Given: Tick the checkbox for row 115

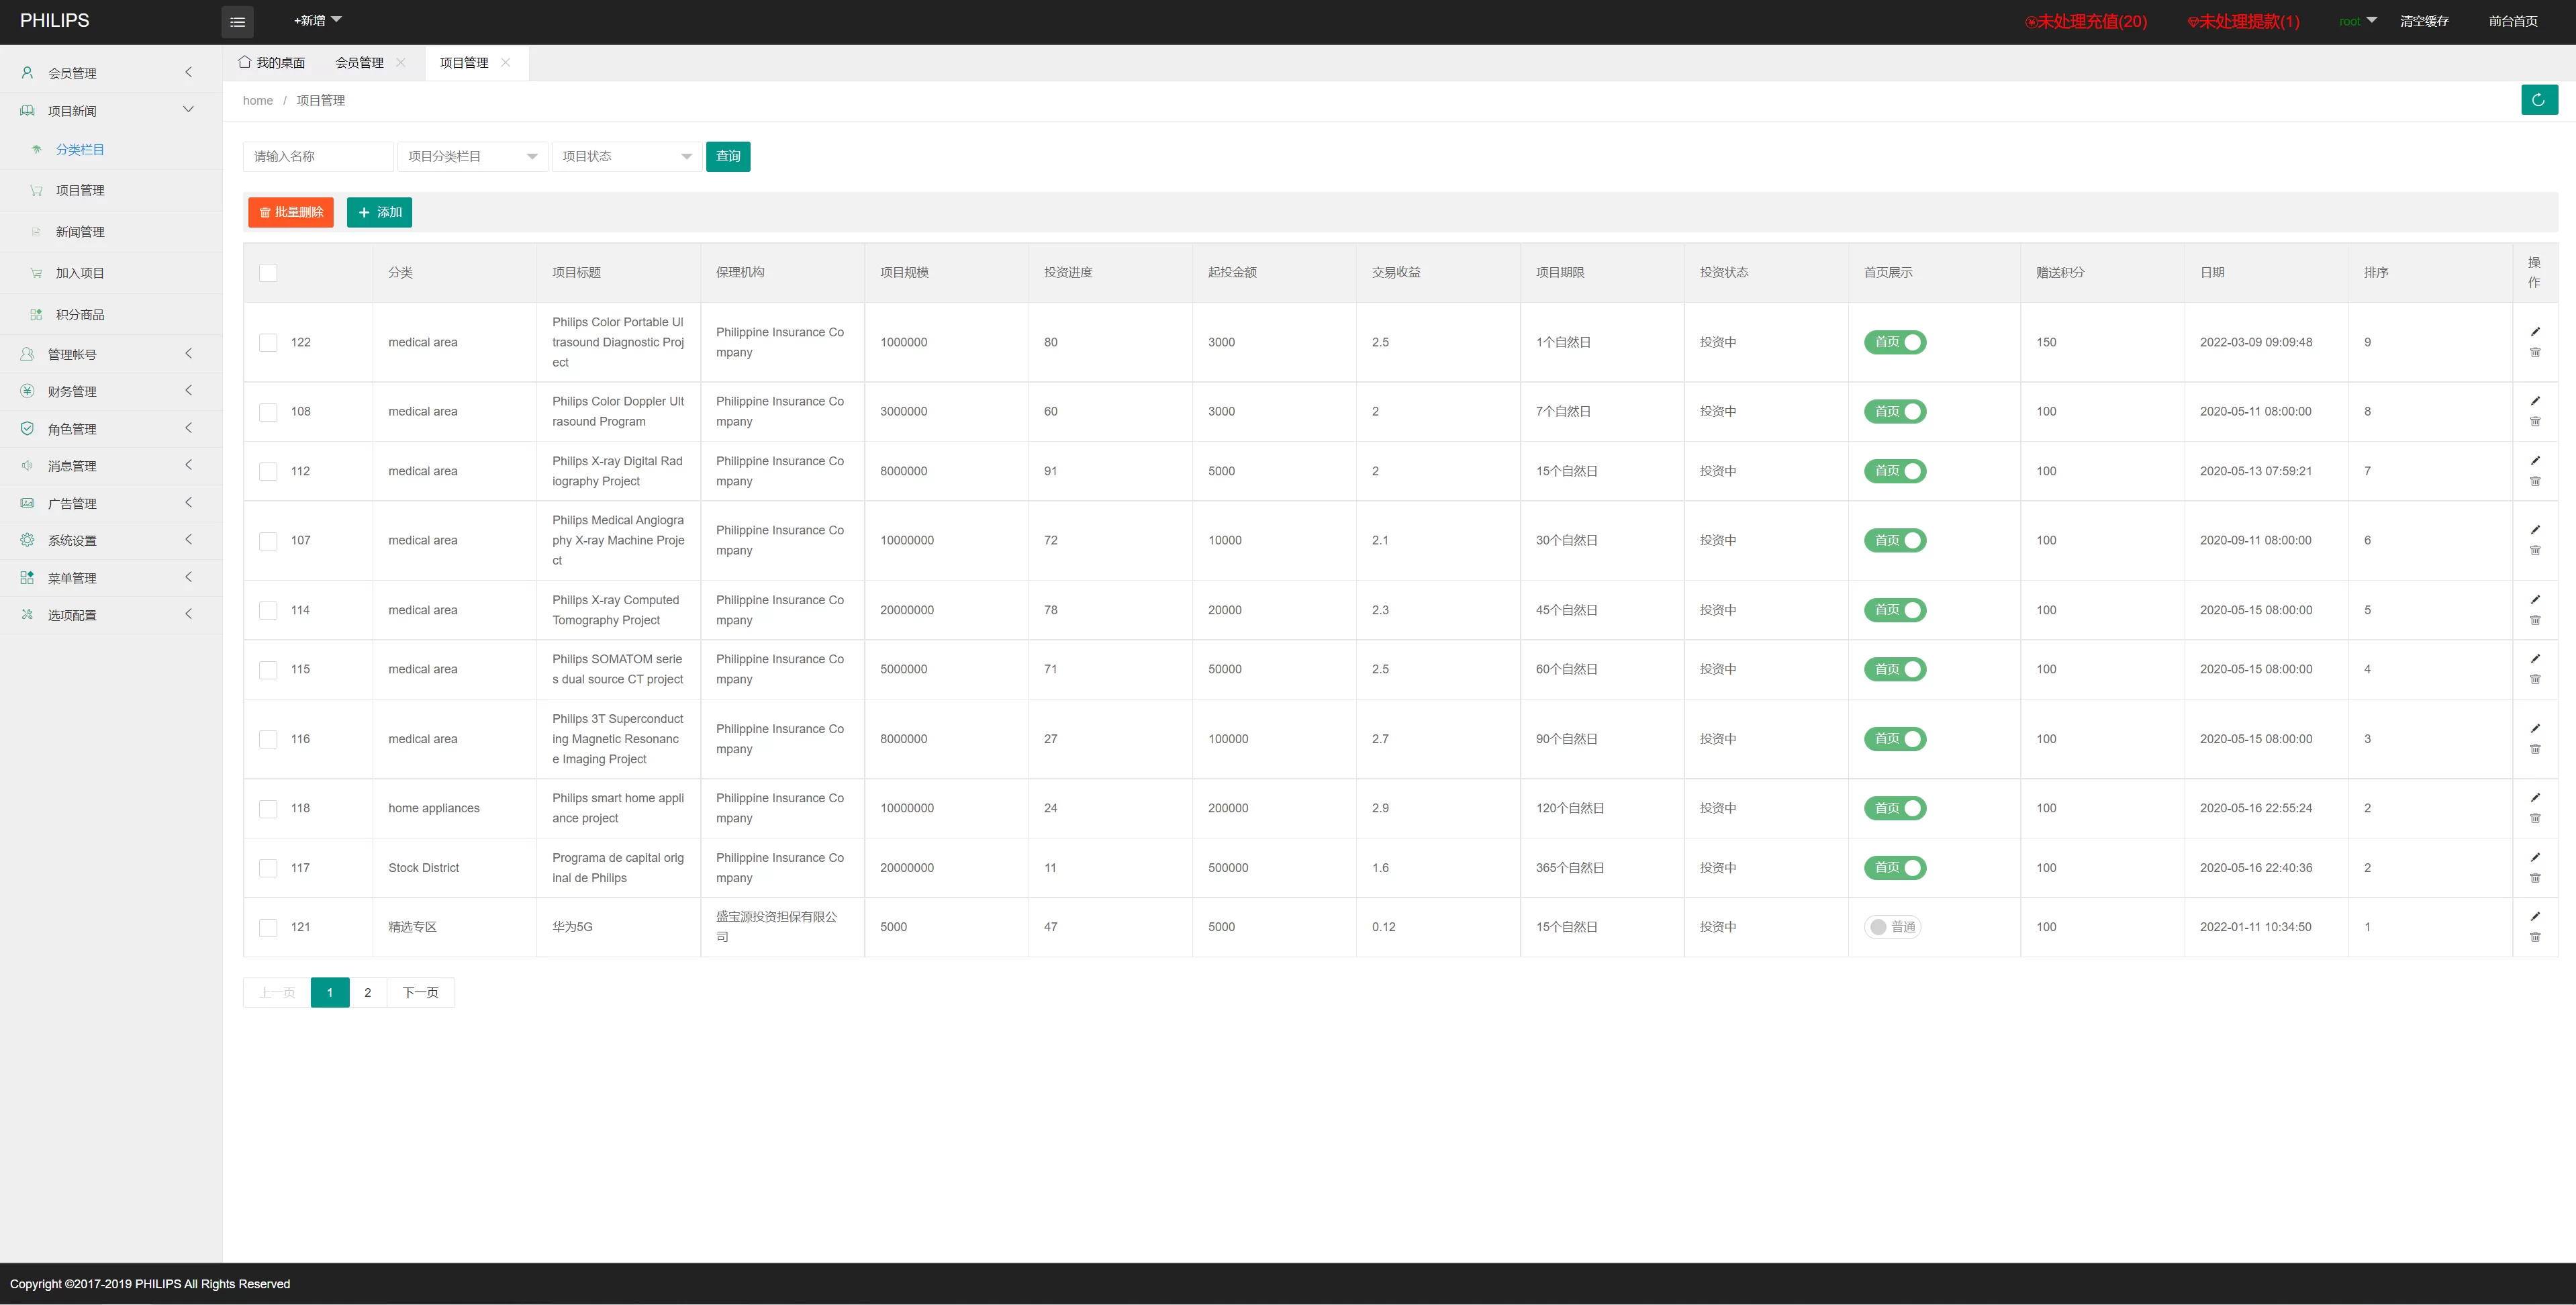Looking at the screenshot, I should [x=268, y=669].
